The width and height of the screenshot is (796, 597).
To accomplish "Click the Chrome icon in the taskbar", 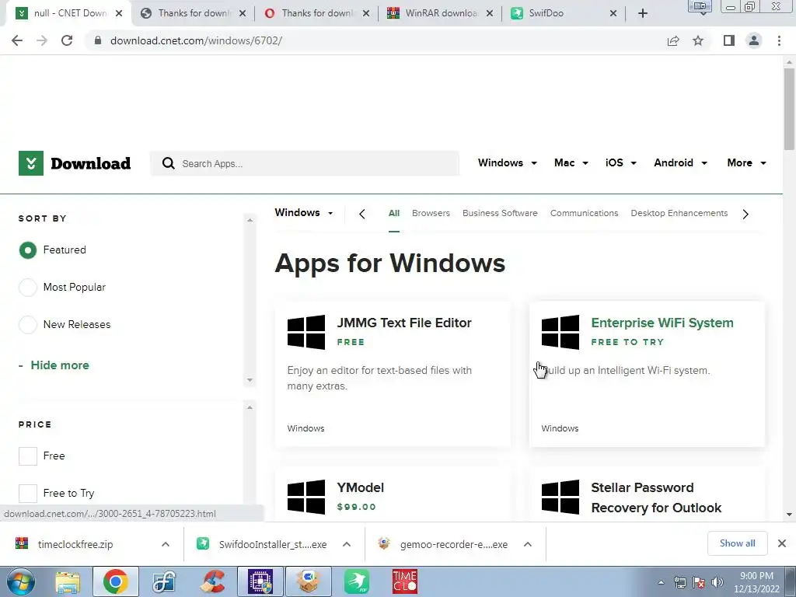I will 115,581.
